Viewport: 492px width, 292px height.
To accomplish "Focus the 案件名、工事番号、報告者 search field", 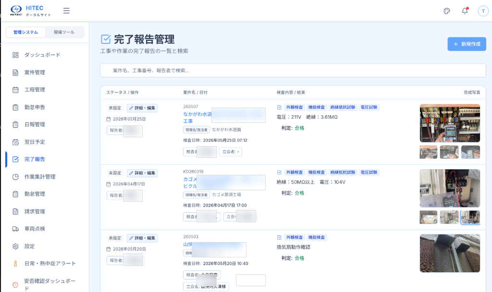I will tap(293, 71).
